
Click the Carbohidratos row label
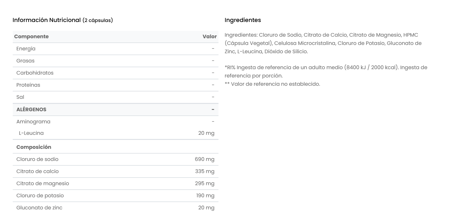tap(35, 73)
